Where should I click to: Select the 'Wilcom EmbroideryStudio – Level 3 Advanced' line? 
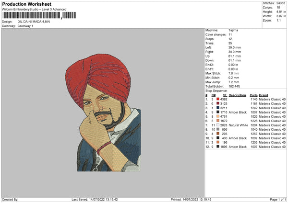click(34, 10)
